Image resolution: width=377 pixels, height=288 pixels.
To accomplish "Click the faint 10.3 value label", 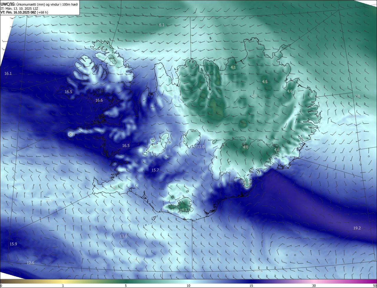I will pyautogui.click(x=49, y=201).
